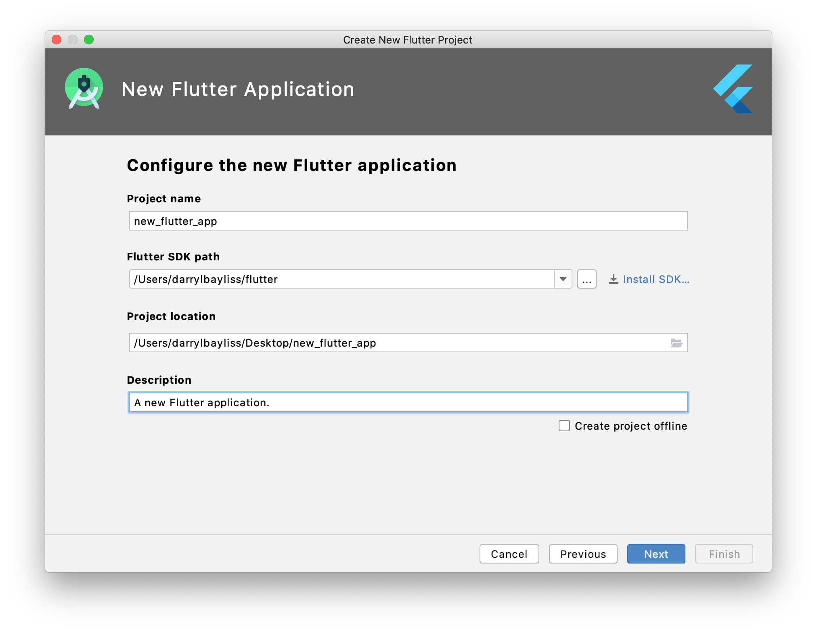Proceed with the Next button
The image size is (817, 632).
click(656, 554)
